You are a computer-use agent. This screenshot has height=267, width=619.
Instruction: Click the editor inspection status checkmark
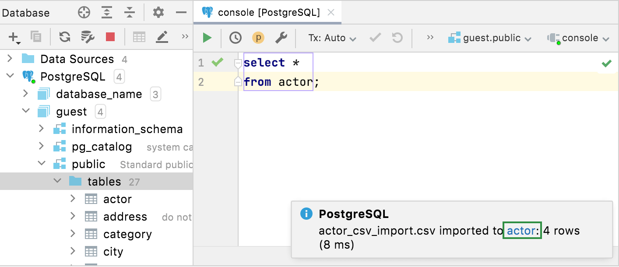pos(606,64)
